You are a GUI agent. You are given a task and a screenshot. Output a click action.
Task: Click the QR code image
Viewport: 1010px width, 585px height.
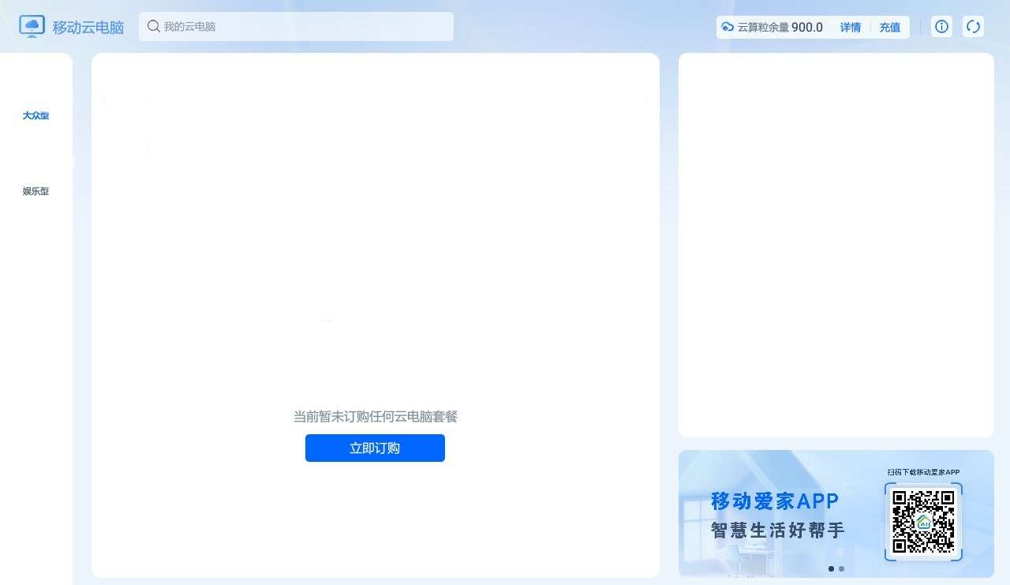[x=923, y=522]
